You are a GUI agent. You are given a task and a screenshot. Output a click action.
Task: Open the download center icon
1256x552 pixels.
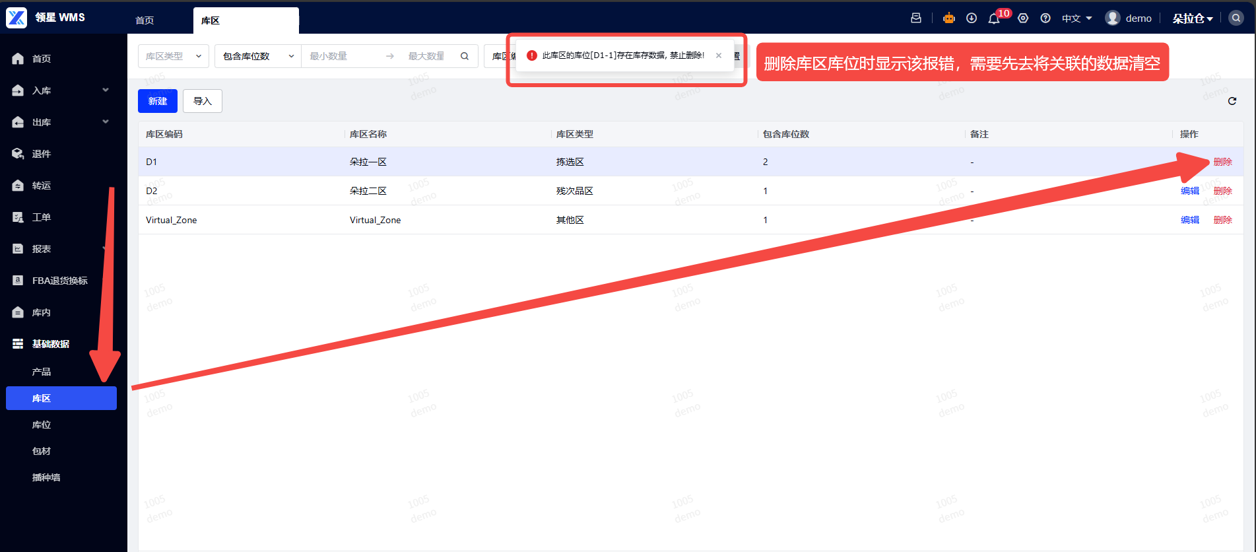[x=972, y=18]
